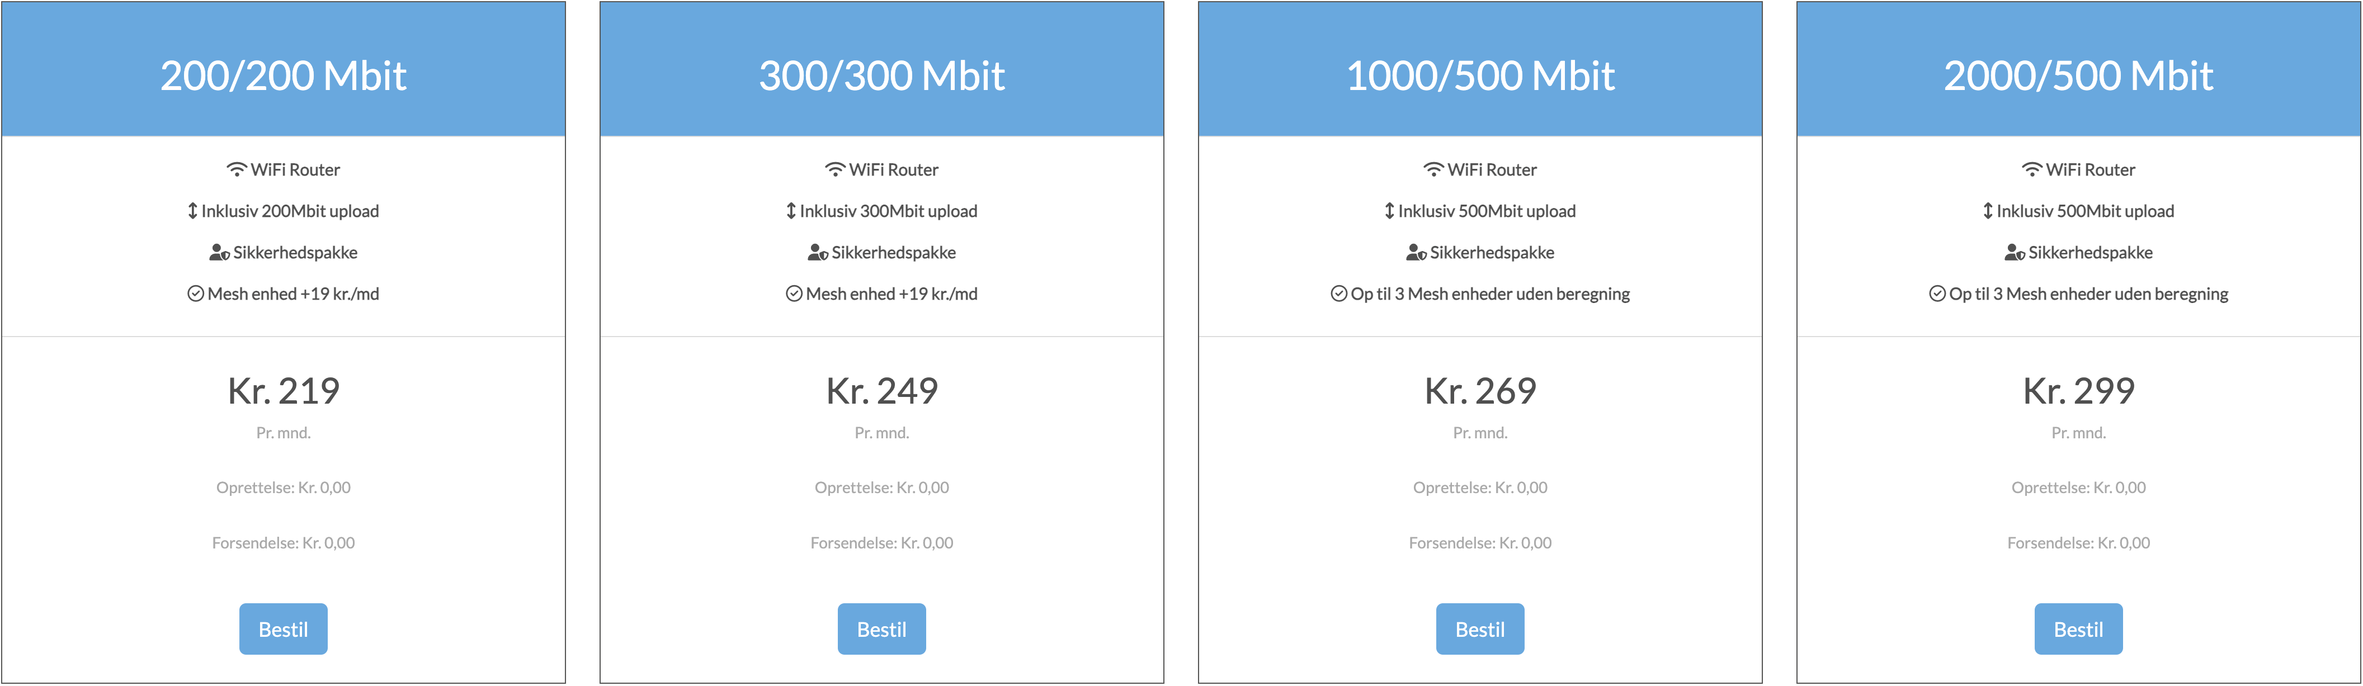Screen dimensions: 2363x686
Task: Click the WiFi icon in 200/200 Mbit plan
Action: 237,169
